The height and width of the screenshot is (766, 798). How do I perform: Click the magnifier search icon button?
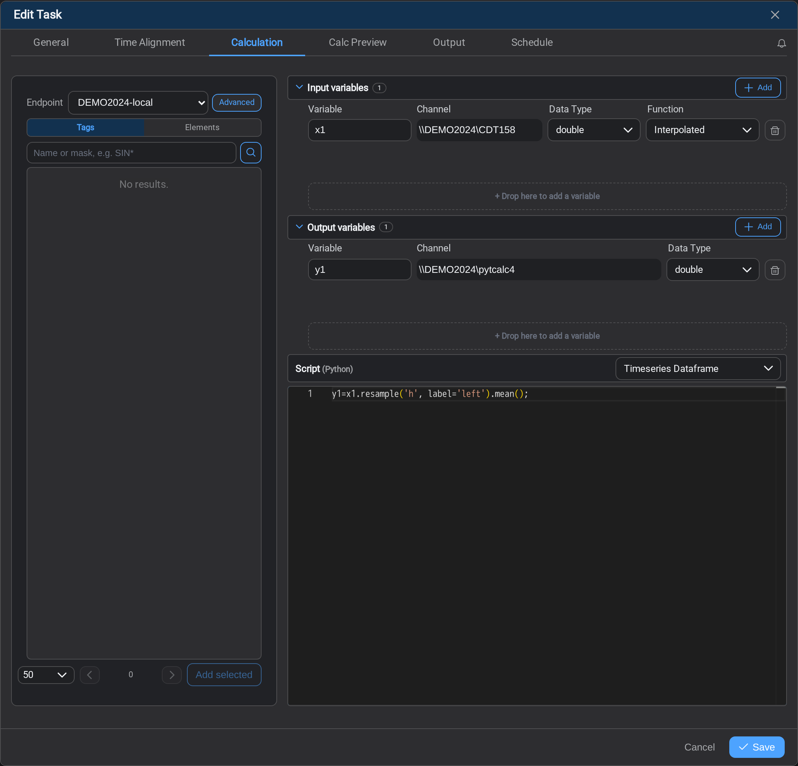pos(251,153)
